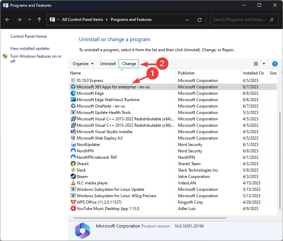Screen dimensions: 283x241
Task: Open Turn Windows features on or off
Action: click(x=36, y=59)
